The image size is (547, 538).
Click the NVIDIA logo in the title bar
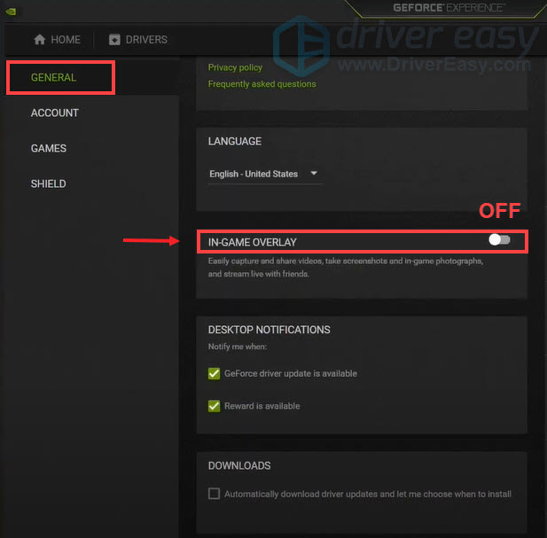pos(9,7)
